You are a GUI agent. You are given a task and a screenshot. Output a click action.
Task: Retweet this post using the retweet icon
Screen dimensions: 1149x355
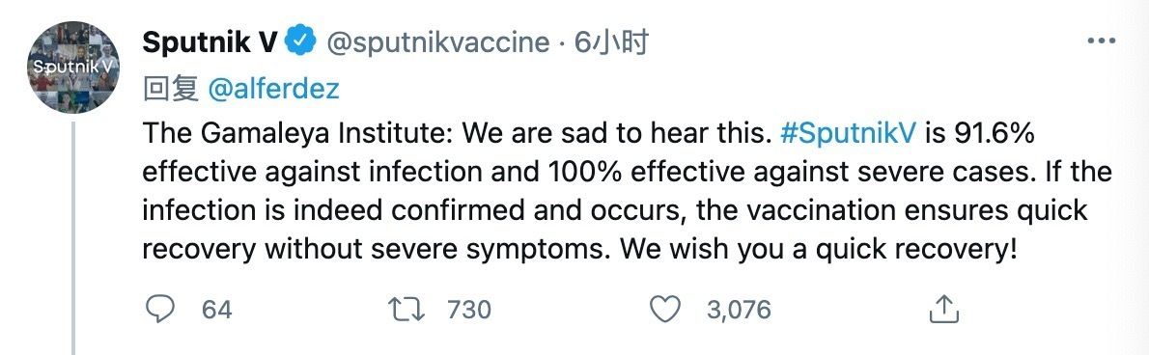click(408, 311)
